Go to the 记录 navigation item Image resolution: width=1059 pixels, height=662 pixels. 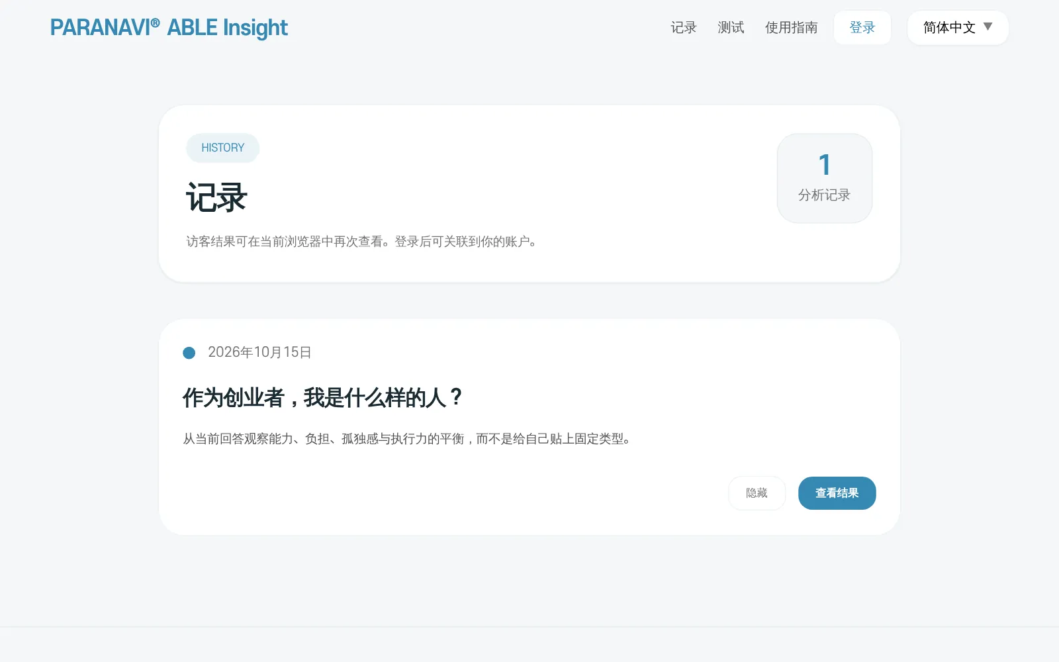684,28
